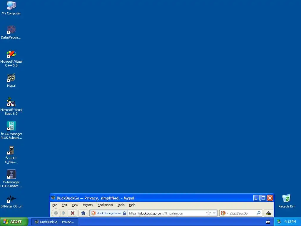Open the Downloads toolbar button
301x226 pixels.
point(268,213)
